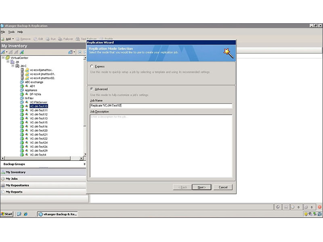The height and width of the screenshot is (242, 323).
Task: Click the Job Name input field
Action: 161,106
